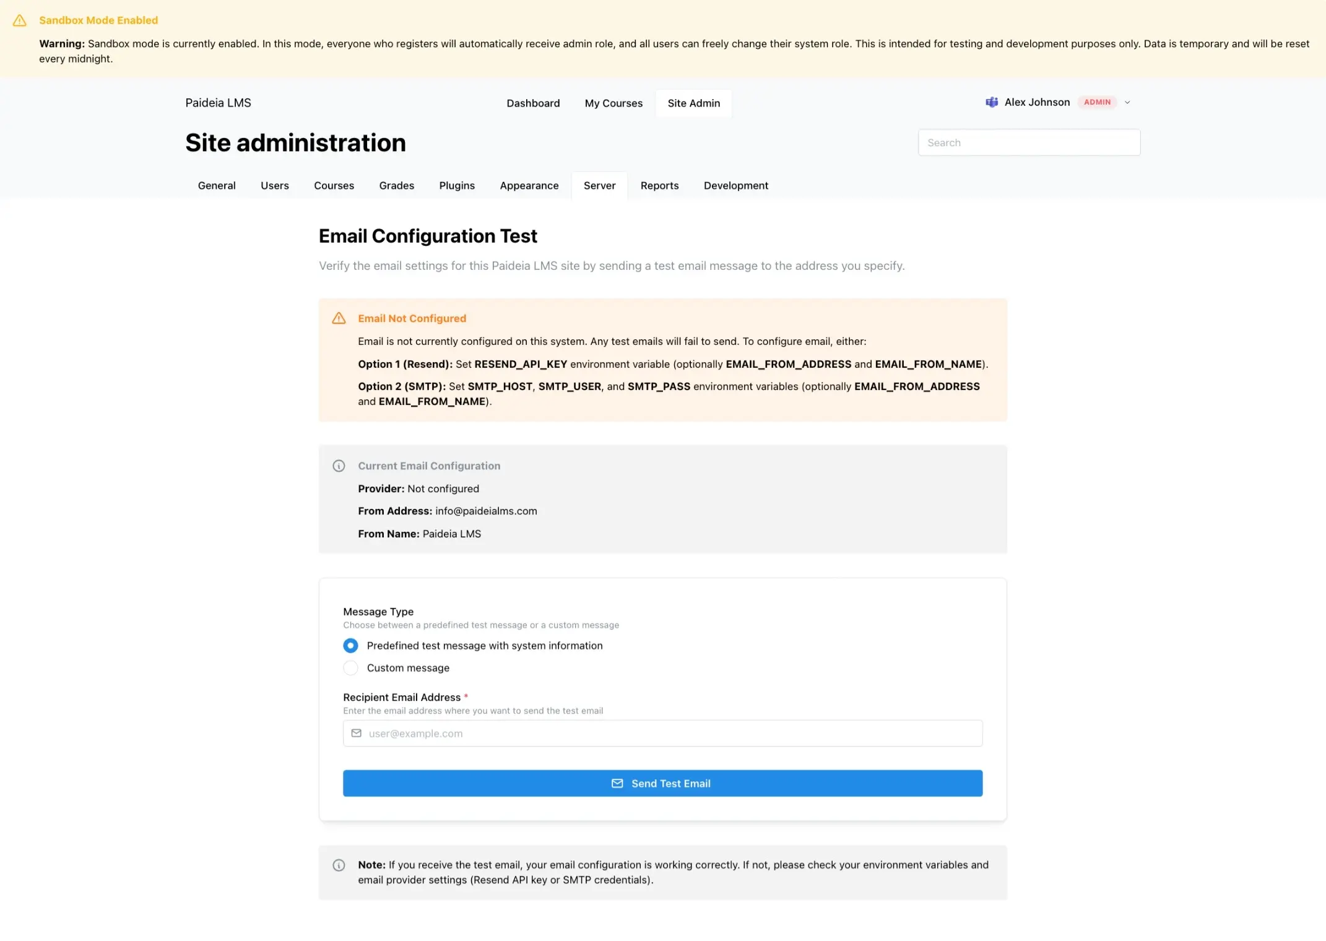This screenshot has height=941, width=1326.
Task: Click the site administration Search box
Action: (x=1029, y=142)
